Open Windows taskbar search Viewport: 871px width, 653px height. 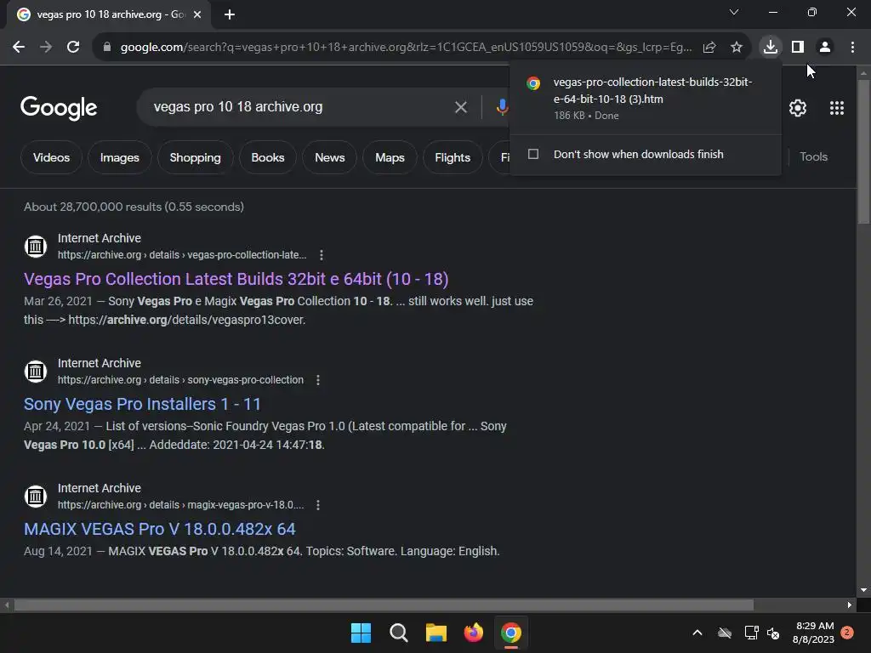(398, 633)
